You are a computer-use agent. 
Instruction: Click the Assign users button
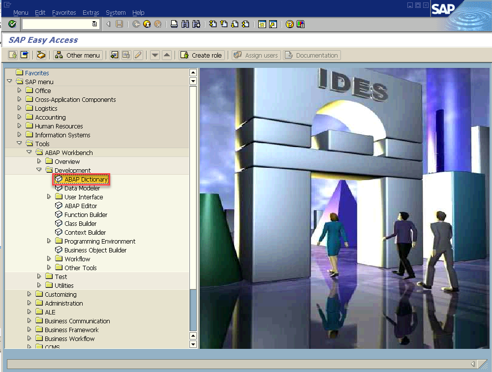click(256, 55)
